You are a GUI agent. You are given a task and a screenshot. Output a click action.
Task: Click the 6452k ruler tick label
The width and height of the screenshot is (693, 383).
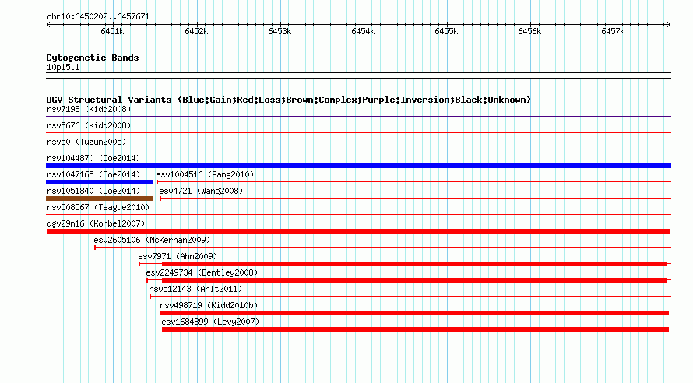click(x=195, y=31)
